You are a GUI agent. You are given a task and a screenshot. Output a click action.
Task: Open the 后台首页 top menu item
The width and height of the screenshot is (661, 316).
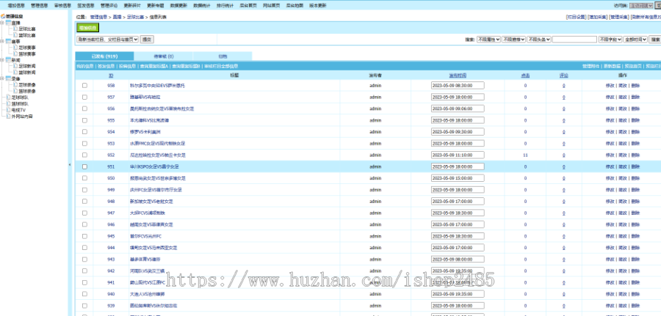click(x=248, y=6)
